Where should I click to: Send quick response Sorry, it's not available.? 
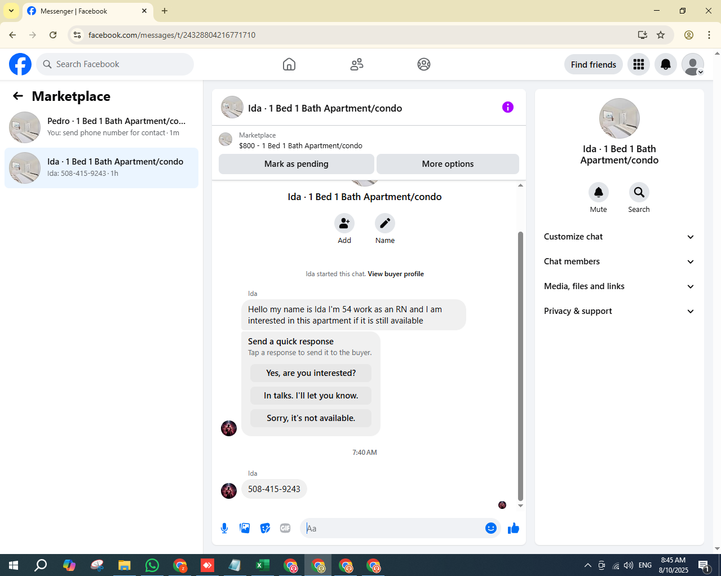(311, 418)
